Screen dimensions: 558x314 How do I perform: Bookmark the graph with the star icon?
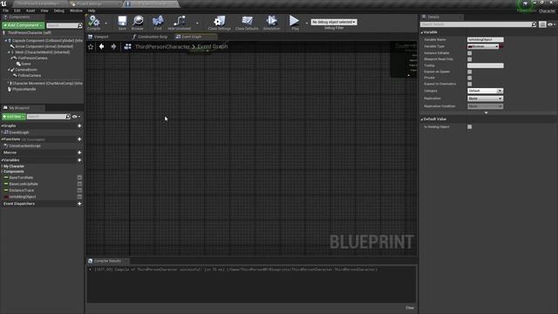(91, 46)
